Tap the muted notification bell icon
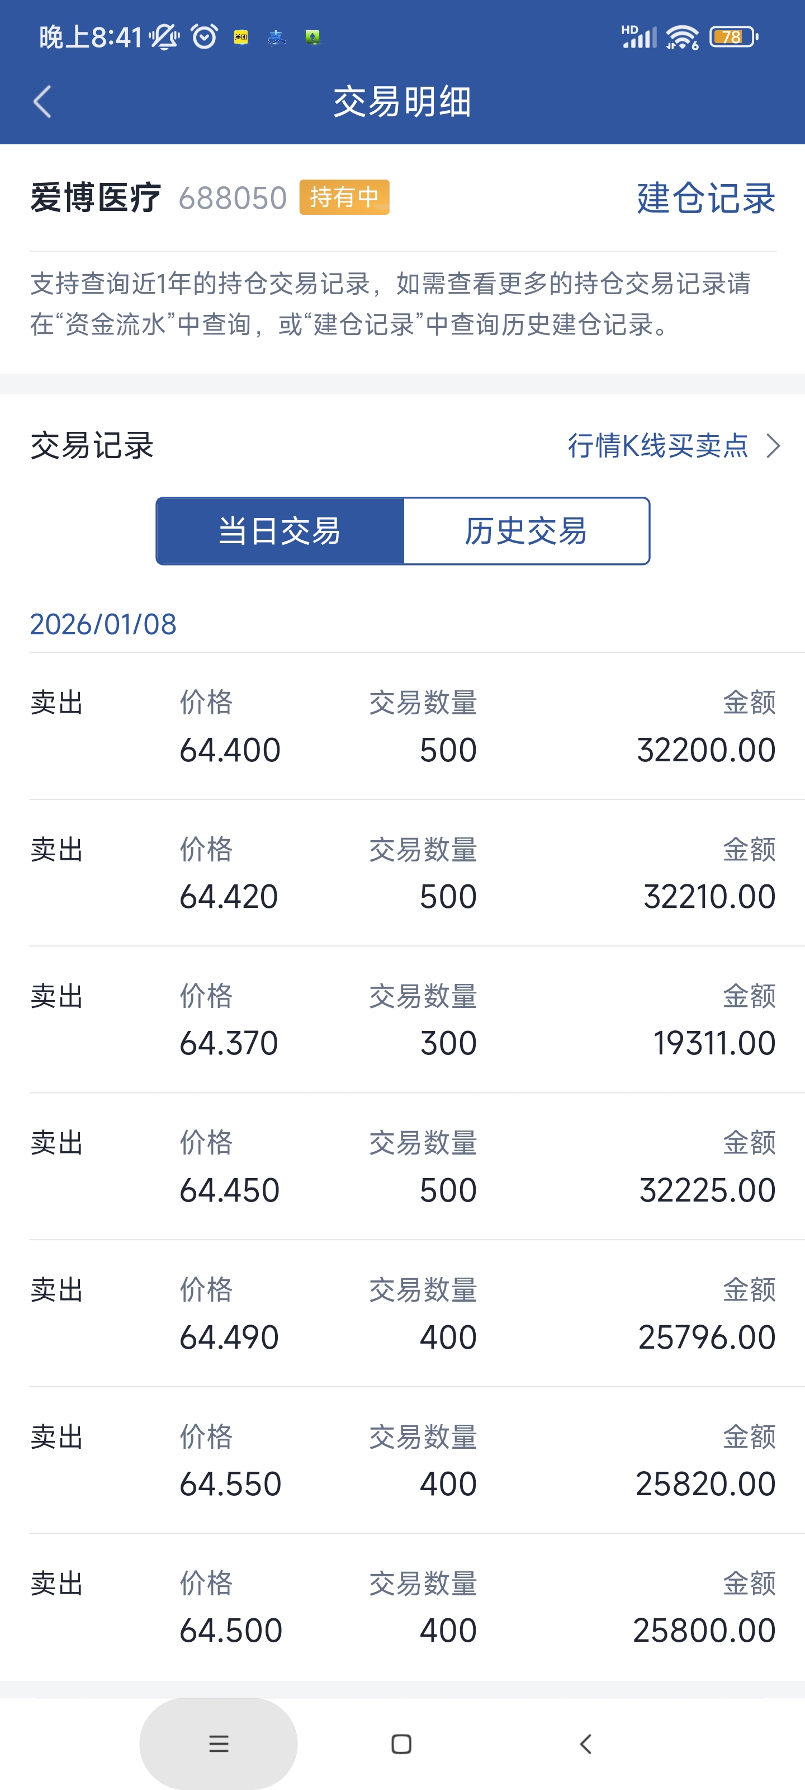805x1790 pixels. (x=164, y=36)
